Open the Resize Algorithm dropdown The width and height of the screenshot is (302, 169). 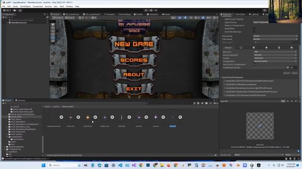pyautogui.click(x=275, y=55)
